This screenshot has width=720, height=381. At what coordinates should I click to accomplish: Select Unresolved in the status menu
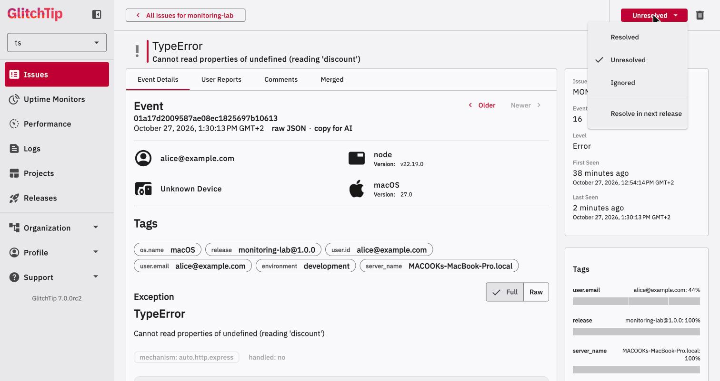click(x=638, y=60)
